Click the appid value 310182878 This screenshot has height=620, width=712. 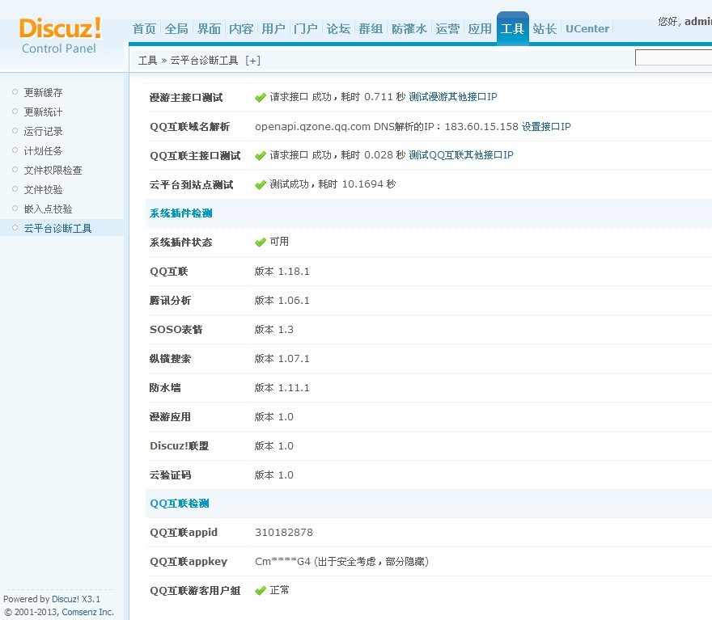[284, 533]
